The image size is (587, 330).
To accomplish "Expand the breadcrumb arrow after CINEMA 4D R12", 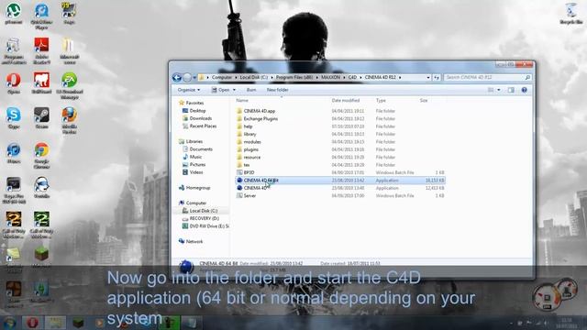I will point(400,77).
